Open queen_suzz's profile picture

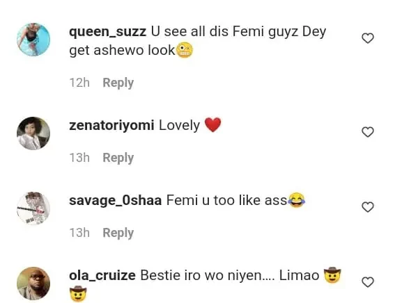33,40
